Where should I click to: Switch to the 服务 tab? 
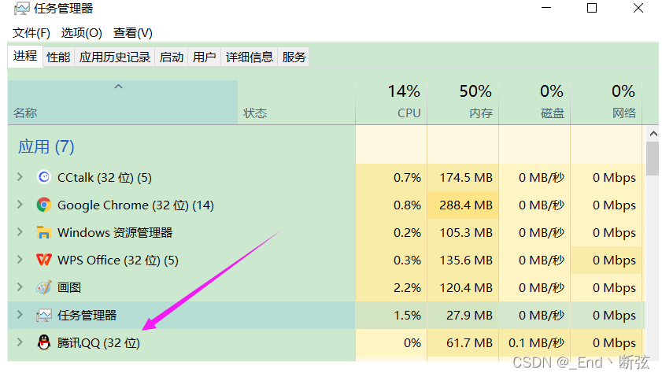(294, 57)
